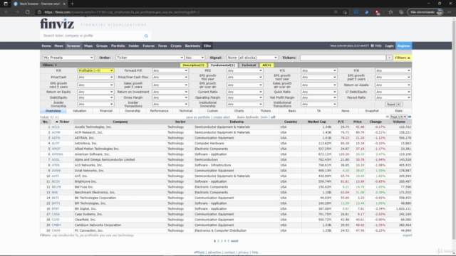Viewport: 456px width, 256px height.
Task: Switch to Technical filters tab
Action: pos(249,65)
